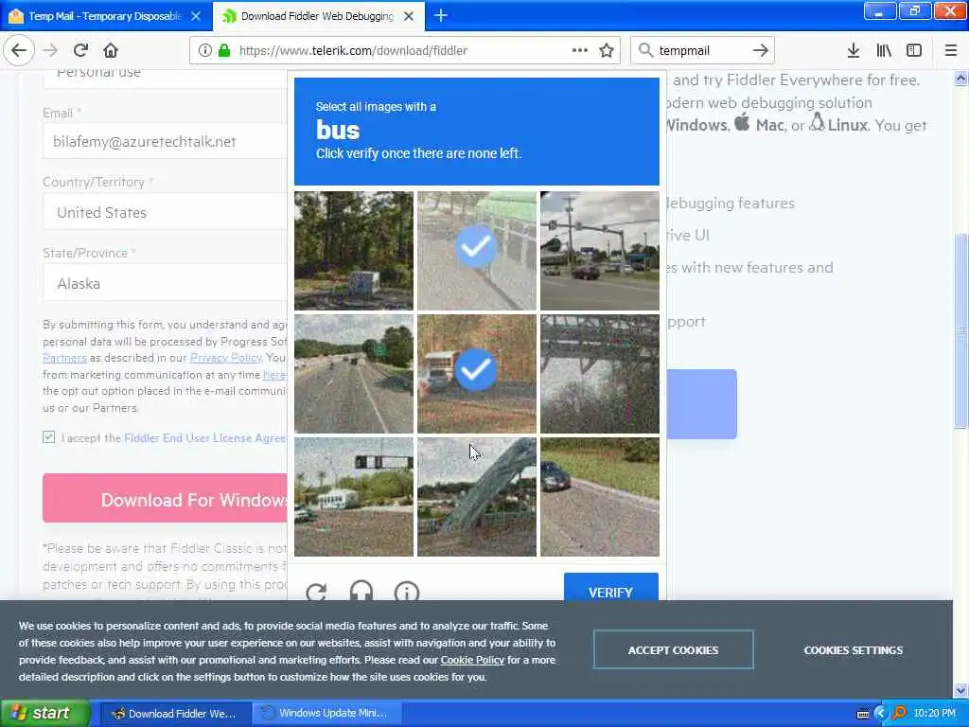Viewport: 969px width, 727px height.
Task: Select the intersection with traffic poles captcha image
Action: click(x=599, y=250)
